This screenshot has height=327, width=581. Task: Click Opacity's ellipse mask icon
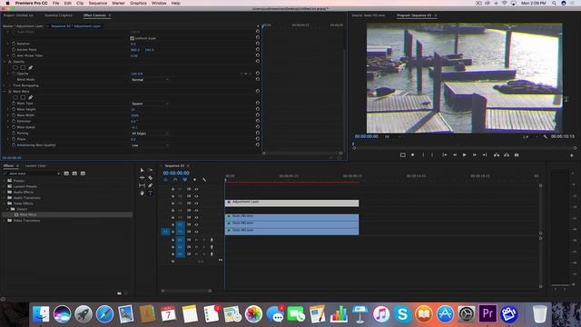pos(15,68)
